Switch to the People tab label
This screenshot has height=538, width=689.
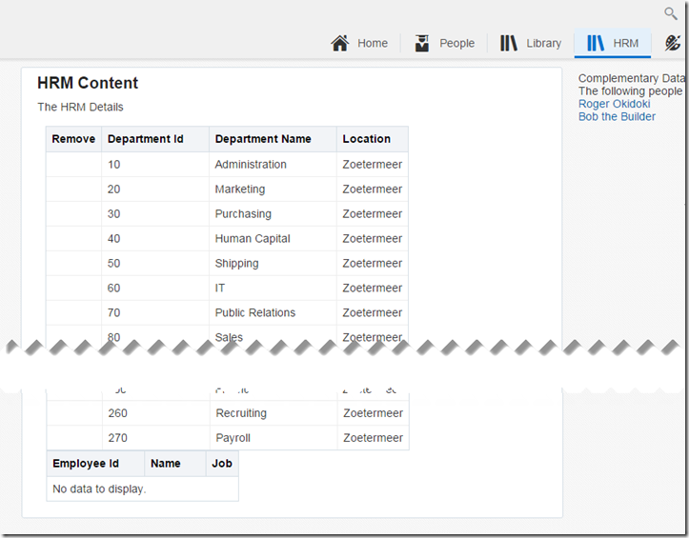pos(456,43)
